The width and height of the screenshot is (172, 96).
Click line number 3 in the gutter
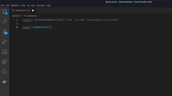17,27
